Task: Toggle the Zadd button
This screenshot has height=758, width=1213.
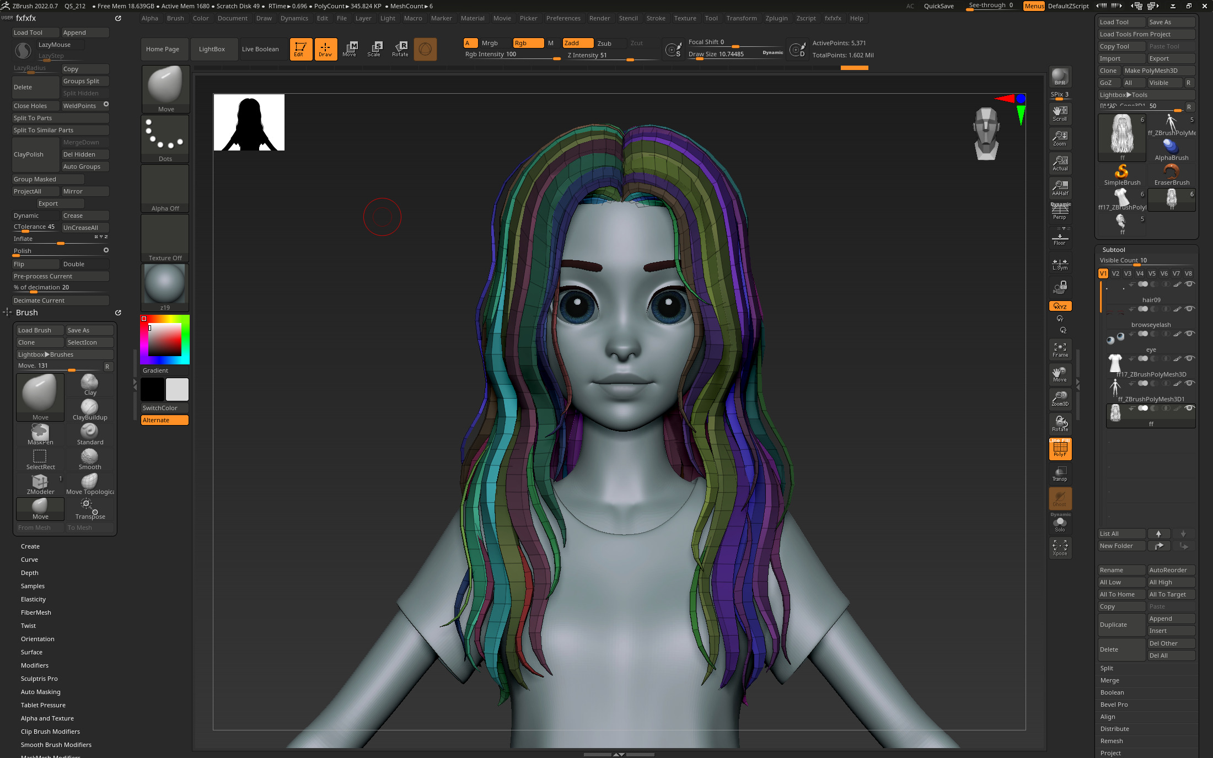Action: tap(578, 43)
